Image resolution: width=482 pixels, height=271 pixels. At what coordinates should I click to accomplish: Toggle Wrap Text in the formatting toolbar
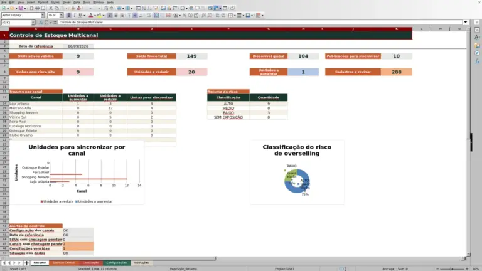coord(149,15)
